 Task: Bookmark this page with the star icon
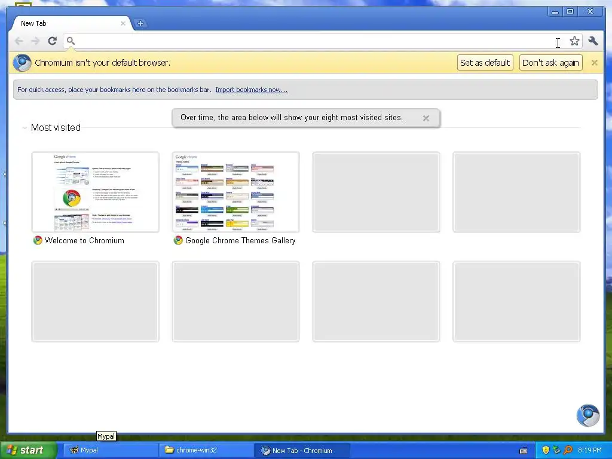[x=574, y=41]
